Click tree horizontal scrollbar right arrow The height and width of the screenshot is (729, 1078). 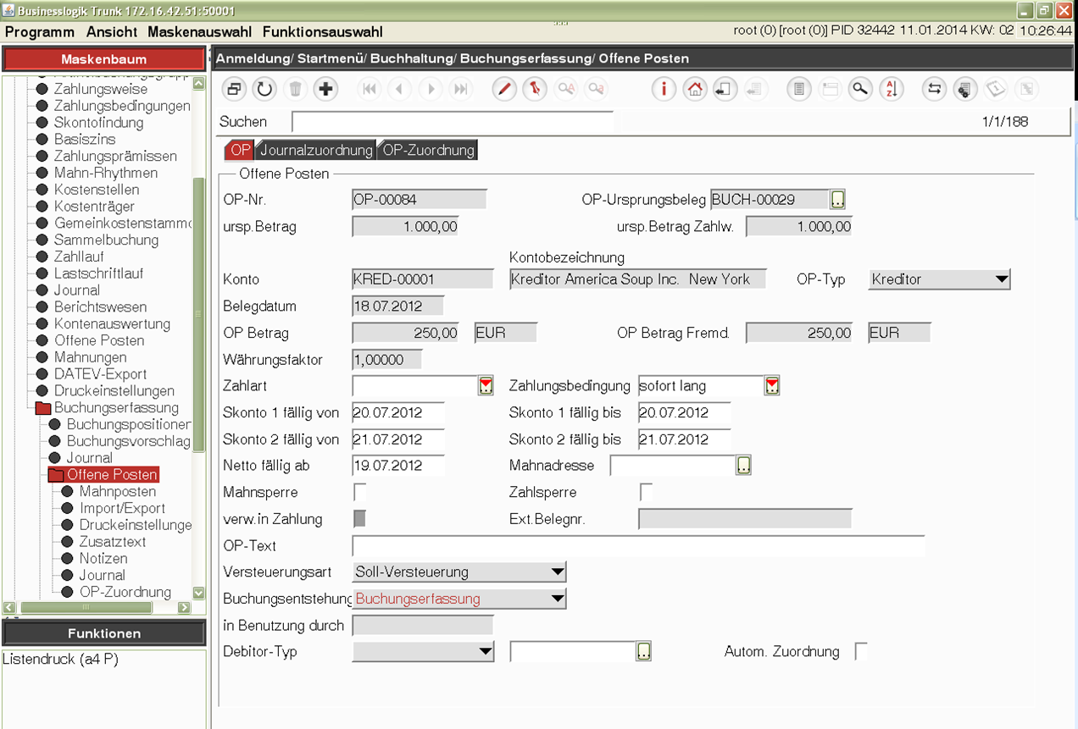184,607
